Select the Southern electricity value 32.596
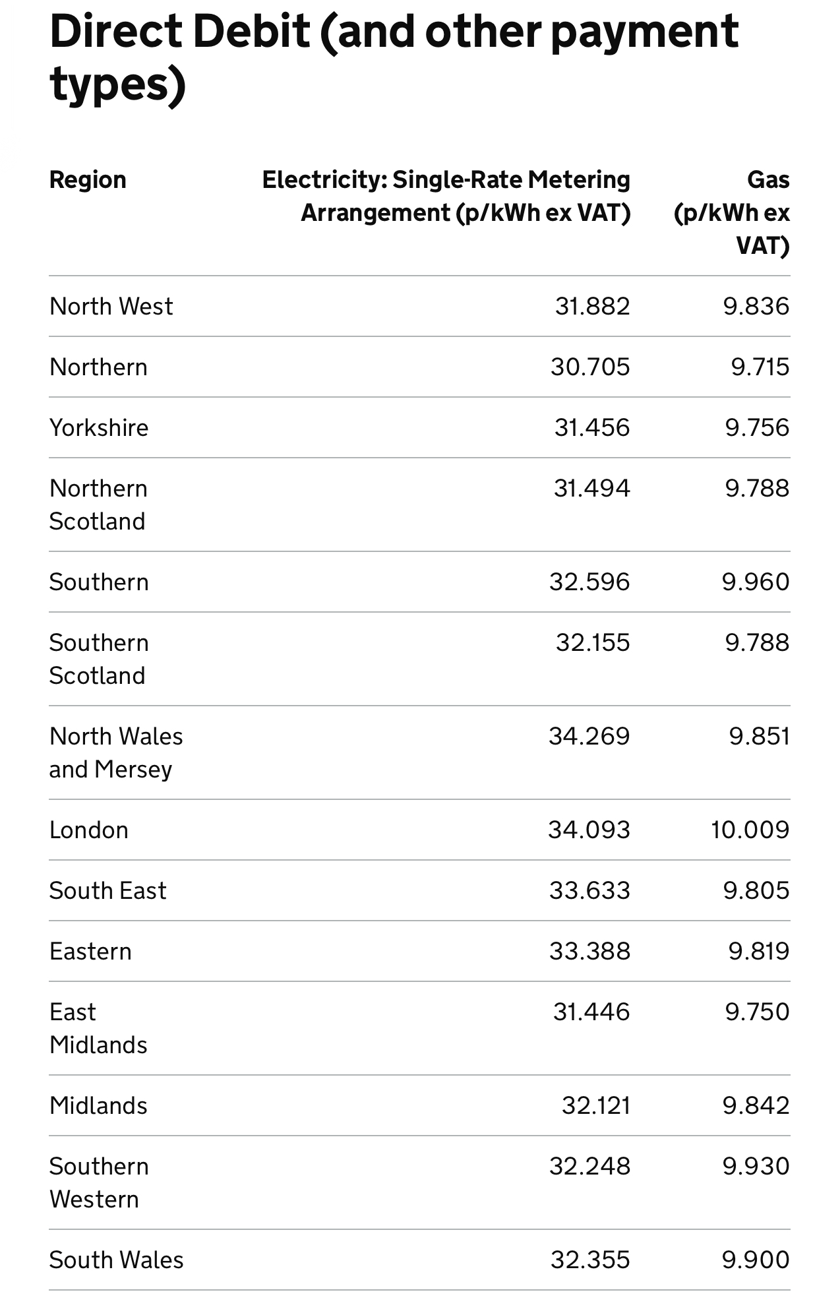Image resolution: width=813 pixels, height=1315 pixels. (589, 582)
